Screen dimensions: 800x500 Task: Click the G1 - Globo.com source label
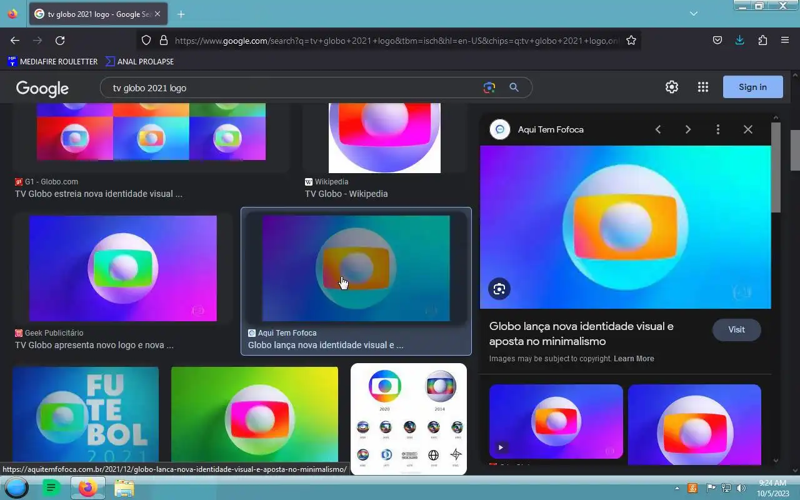pos(51,182)
